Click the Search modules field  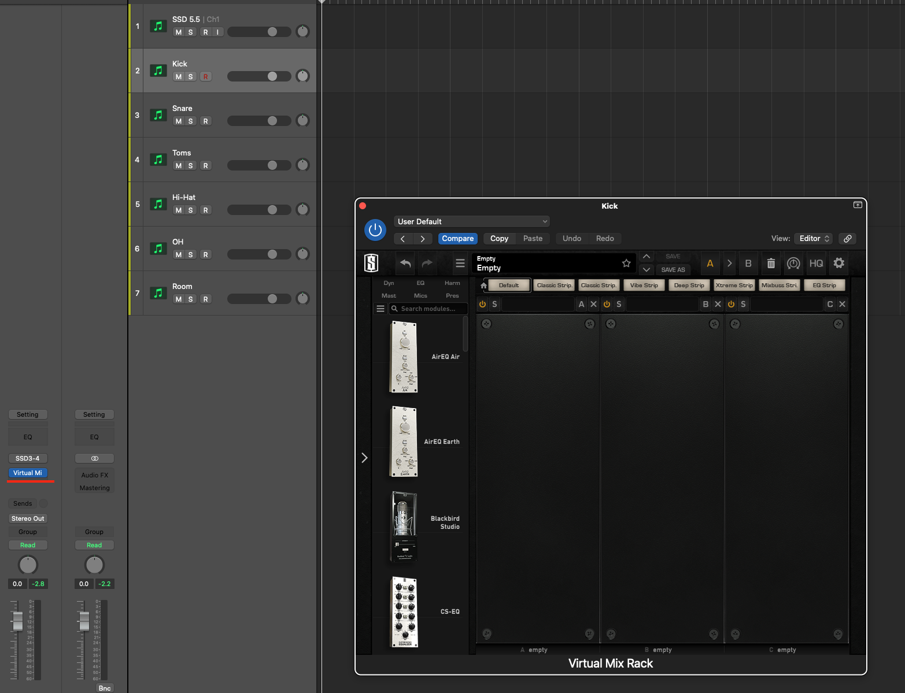point(428,308)
